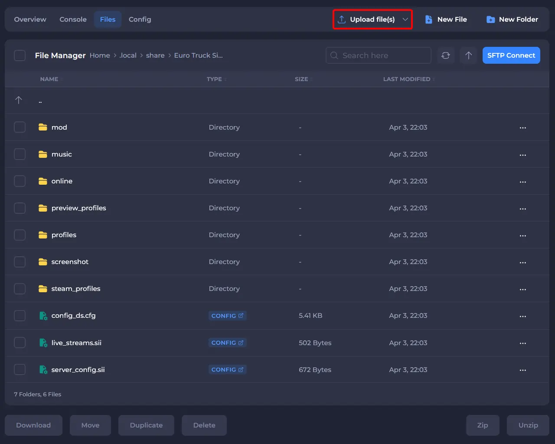Sort by the NAME column header

49,79
